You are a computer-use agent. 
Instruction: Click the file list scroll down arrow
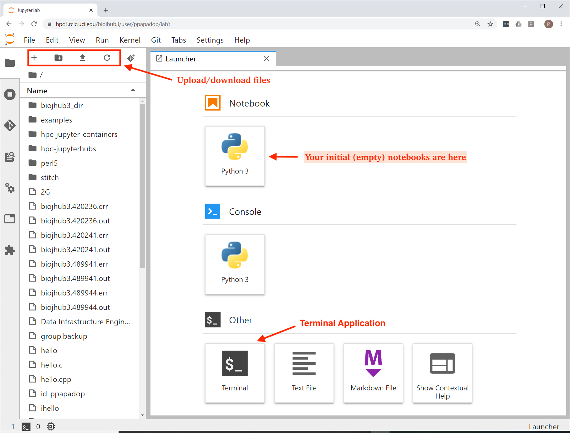[142, 415]
